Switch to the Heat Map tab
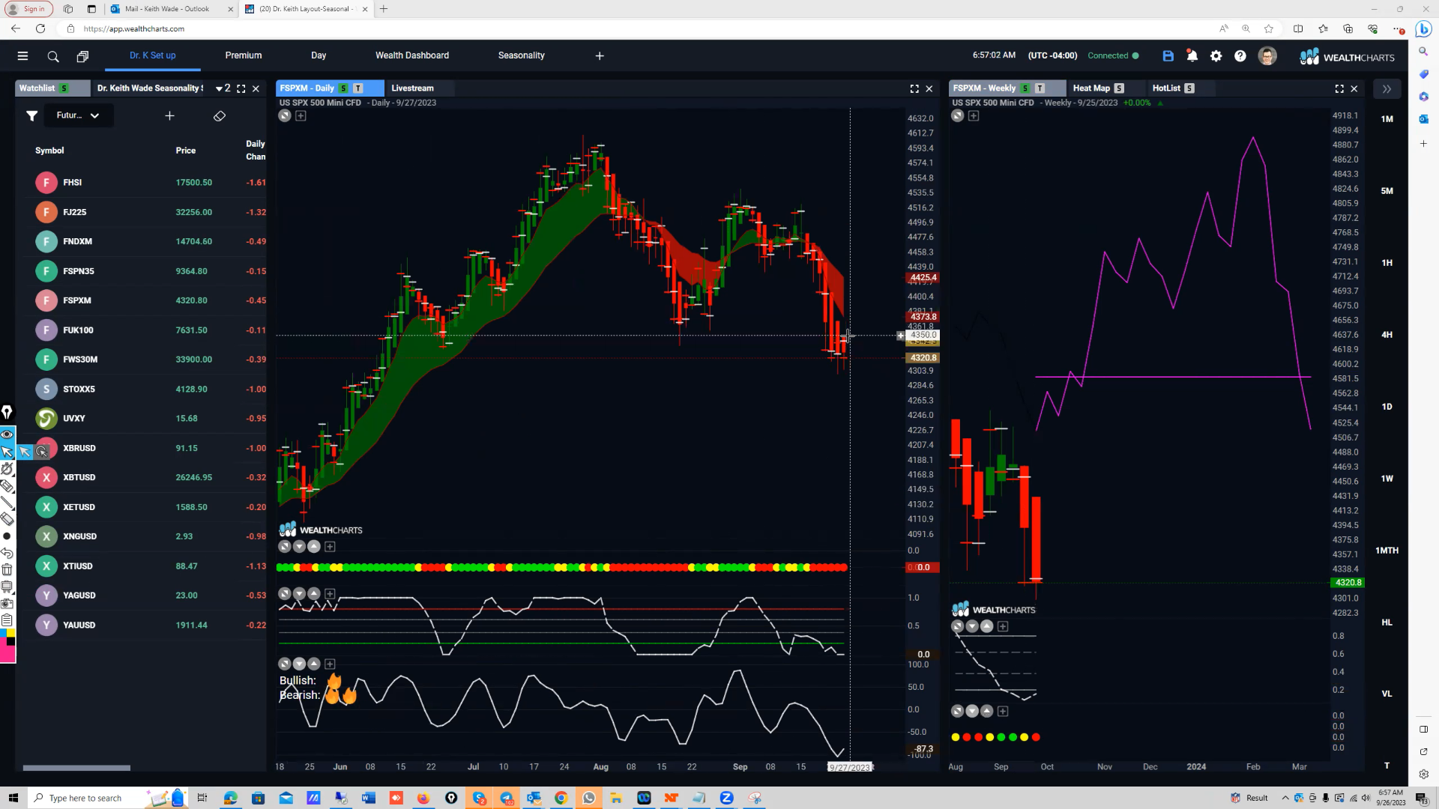Viewport: 1439px width, 809px height. 1091,88
